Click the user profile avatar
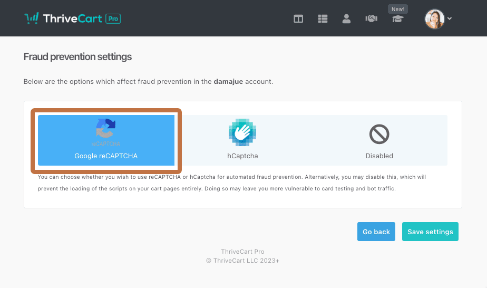This screenshot has height=288, width=487. pos(434,19)
